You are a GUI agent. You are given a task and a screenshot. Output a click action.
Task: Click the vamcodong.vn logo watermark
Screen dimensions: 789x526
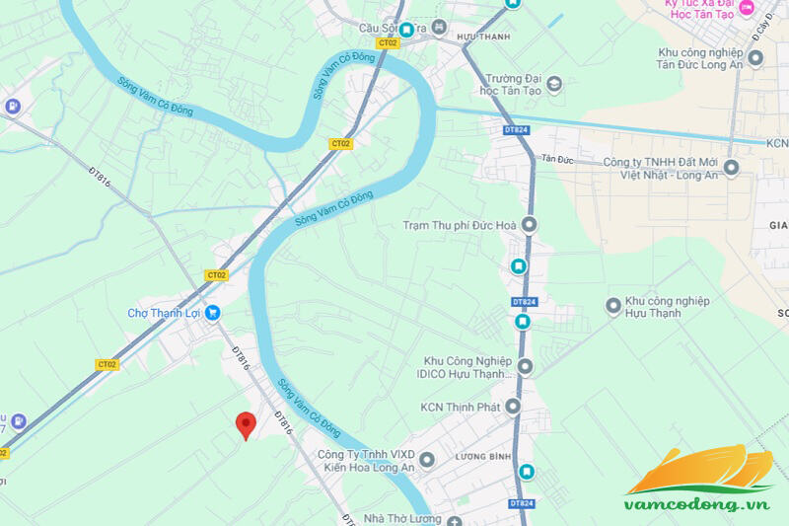[x=700, y=478]
